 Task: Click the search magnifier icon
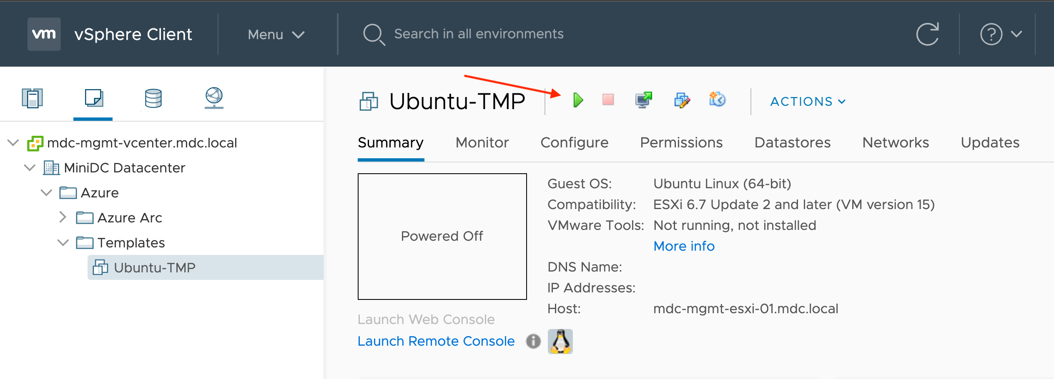374,34
